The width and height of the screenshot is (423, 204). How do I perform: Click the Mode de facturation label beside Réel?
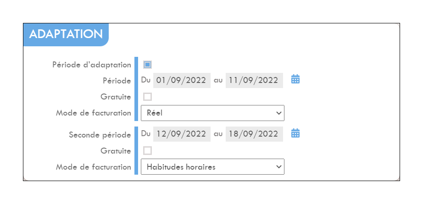pos(93,113)
